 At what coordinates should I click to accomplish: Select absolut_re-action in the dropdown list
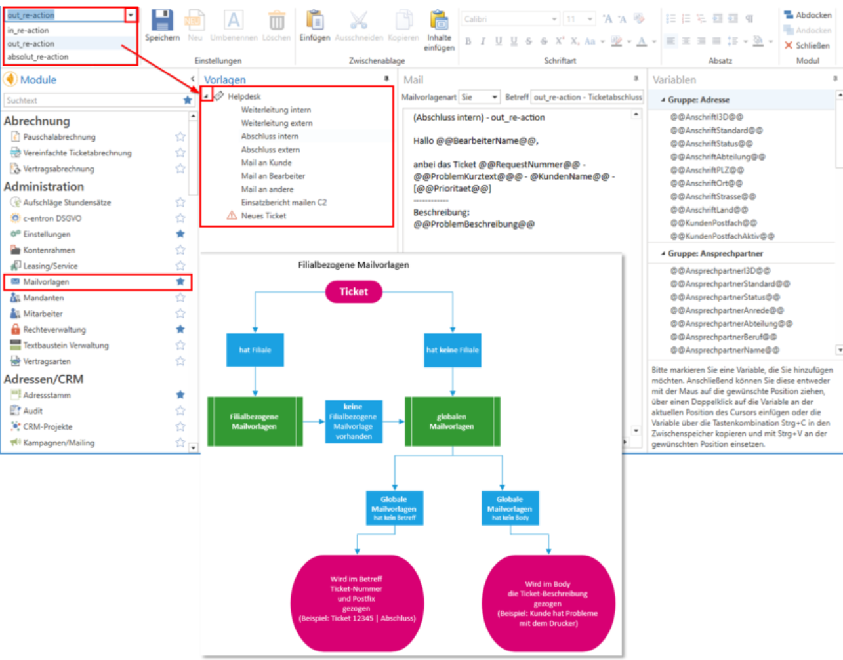click(38, 57)
